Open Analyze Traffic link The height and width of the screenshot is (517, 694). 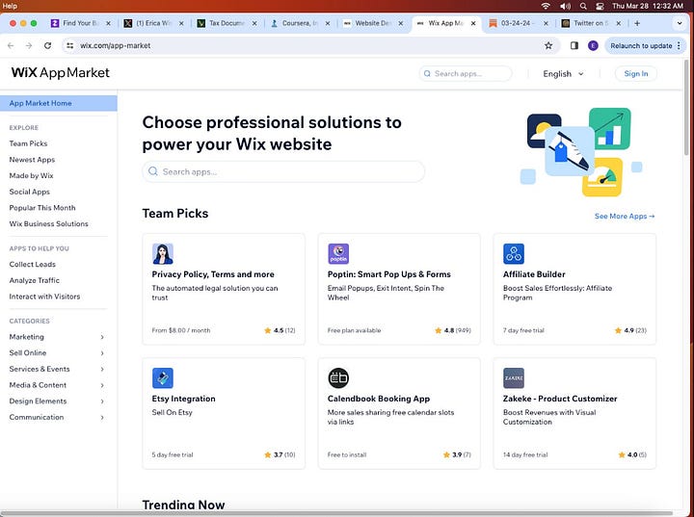pyautogui.click(x=34, y=280)
